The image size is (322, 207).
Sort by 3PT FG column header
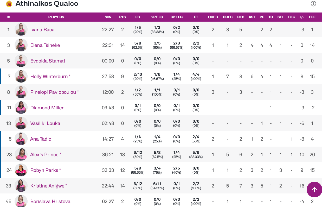click(x=177, y=17)
